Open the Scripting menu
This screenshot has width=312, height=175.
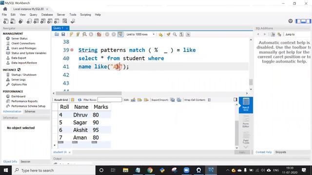click(x=85, y=15)
